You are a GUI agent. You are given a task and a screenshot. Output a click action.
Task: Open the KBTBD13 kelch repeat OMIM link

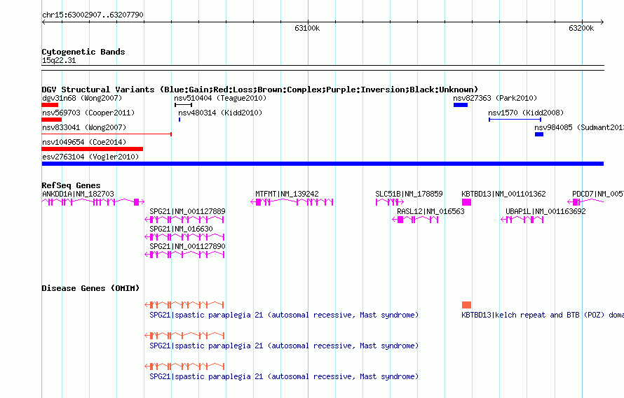coord(543,315)
